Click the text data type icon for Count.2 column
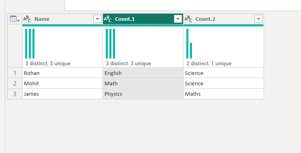Image resolution: width=301 pixels, height=153 pixels. [x=188, y=19]
